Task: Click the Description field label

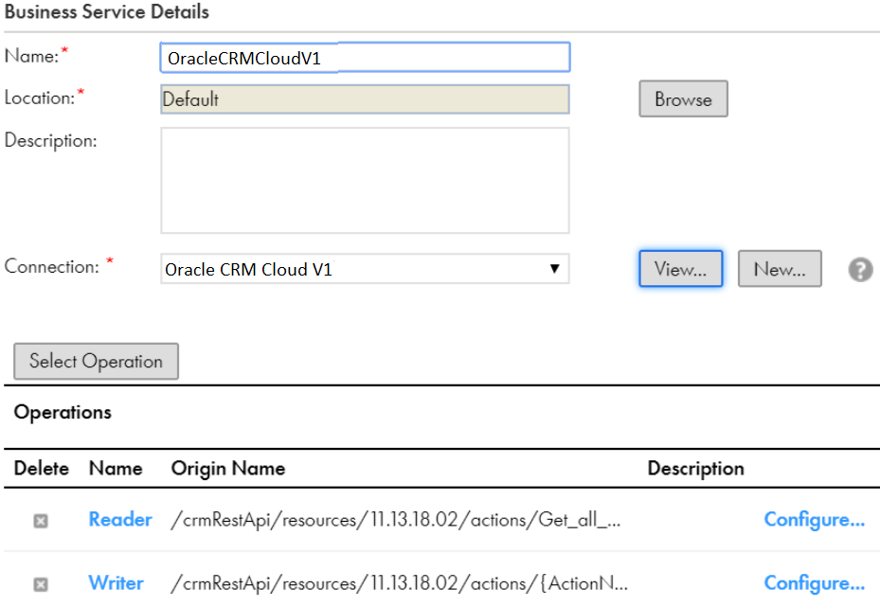Action: (x=50, y=140)
